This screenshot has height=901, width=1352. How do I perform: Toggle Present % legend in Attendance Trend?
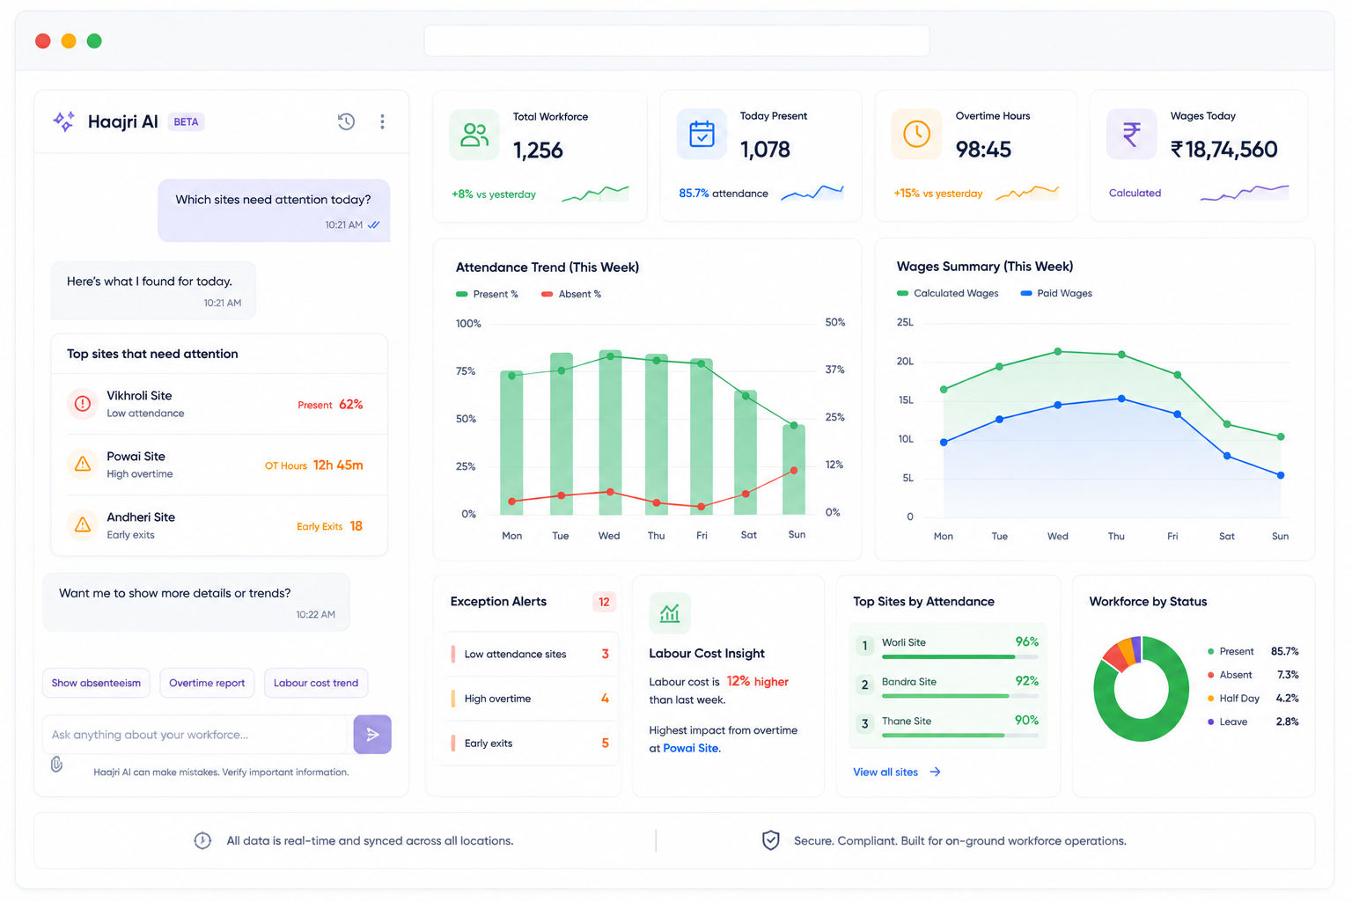(x=487, y=294)
